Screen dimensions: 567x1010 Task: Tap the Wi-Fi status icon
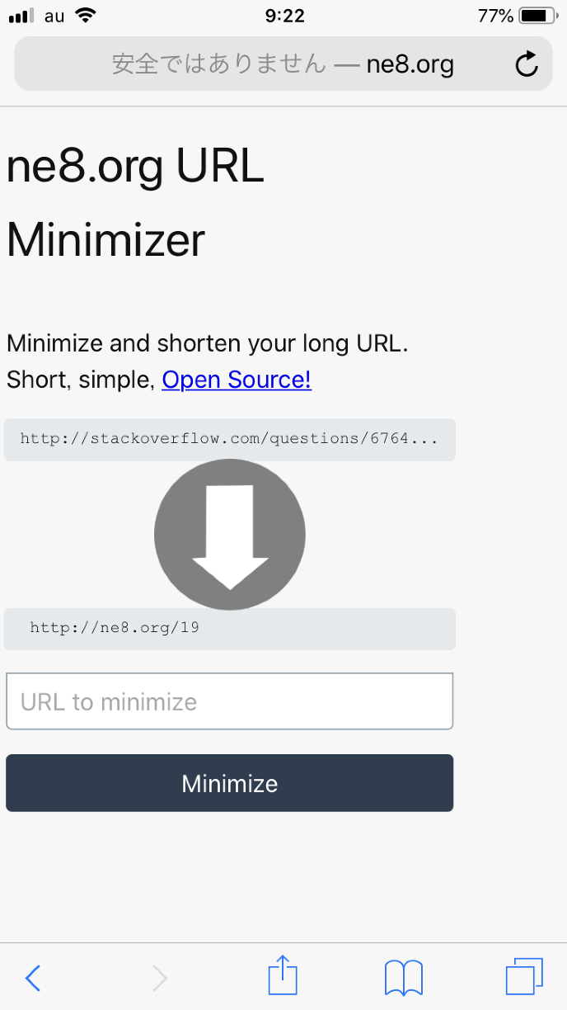(84, 16)
